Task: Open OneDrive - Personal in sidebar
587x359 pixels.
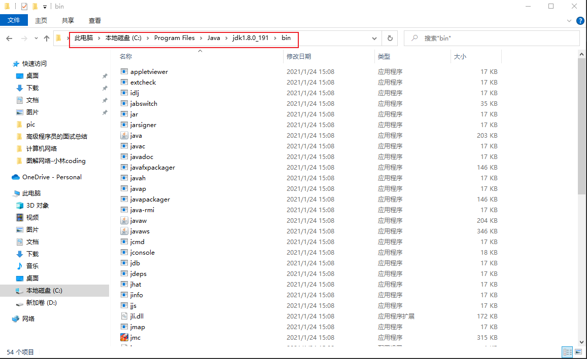Action: [52, 177]
